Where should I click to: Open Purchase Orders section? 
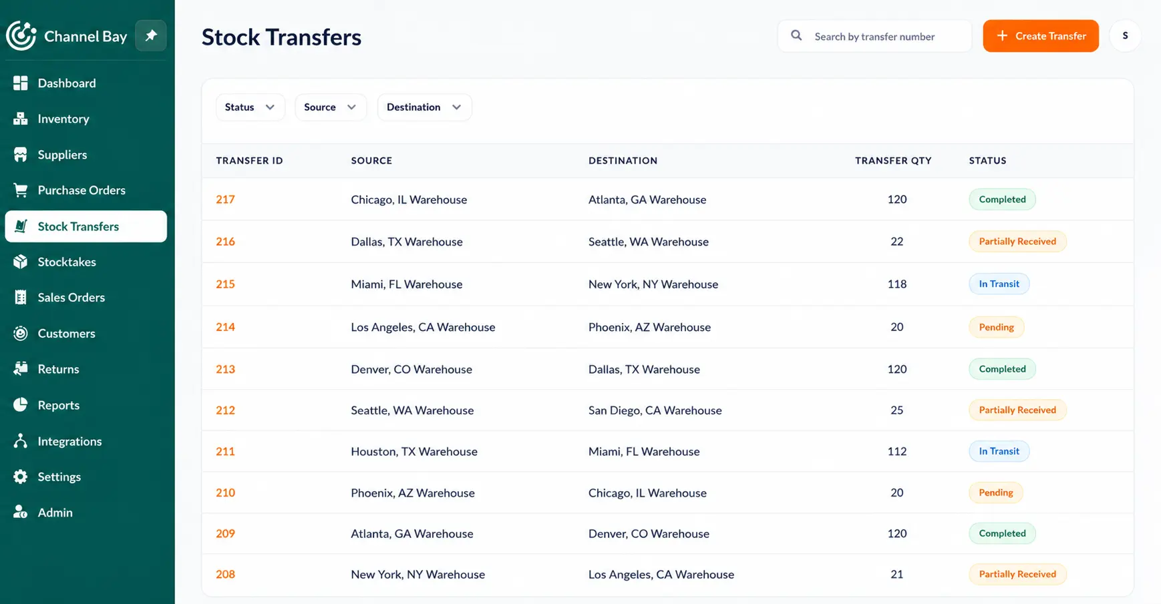[86, 190]
